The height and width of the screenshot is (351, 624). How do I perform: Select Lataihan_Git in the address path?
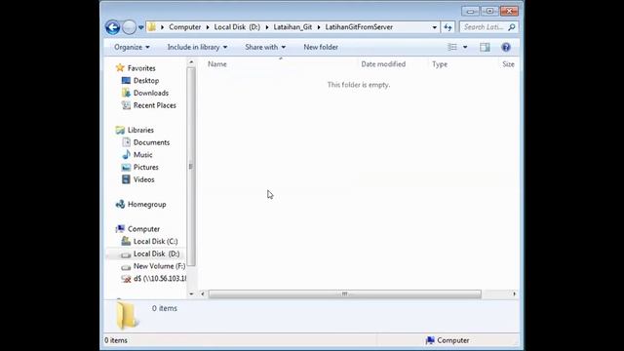[x=292, y=27]
